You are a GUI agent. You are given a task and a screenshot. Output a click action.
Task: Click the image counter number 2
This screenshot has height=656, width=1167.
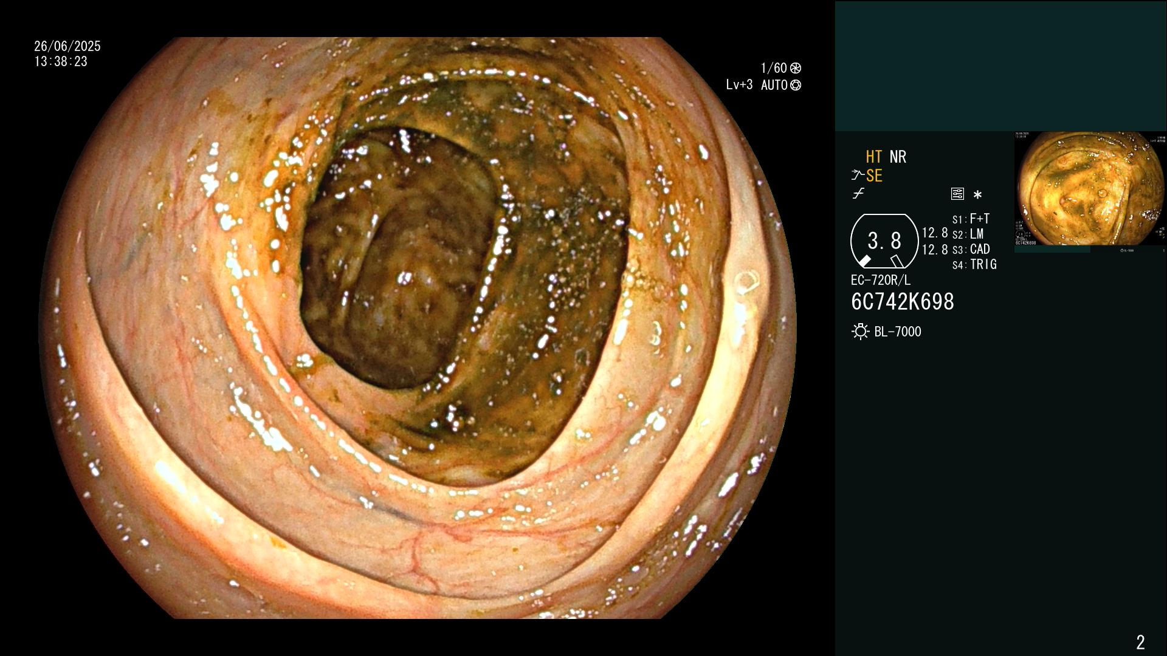(x=1140, y=642)
